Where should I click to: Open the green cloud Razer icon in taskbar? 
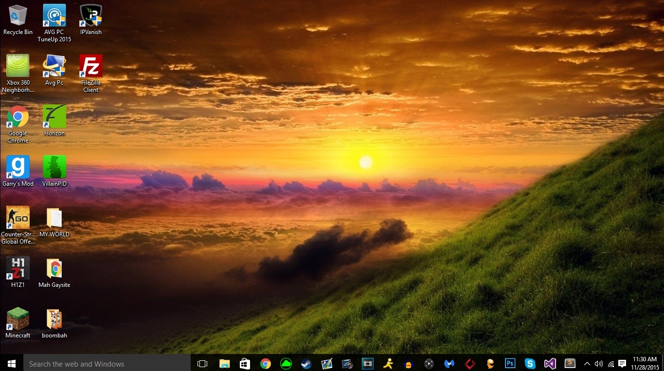(286, 364)
